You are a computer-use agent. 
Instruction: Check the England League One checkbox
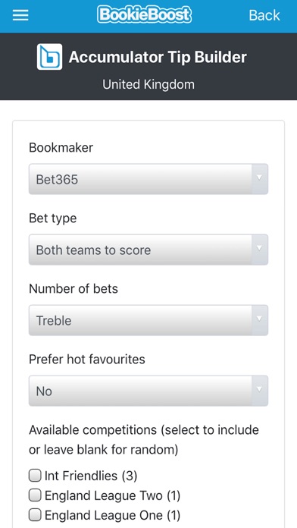pyautogui.click(x=35, y=515)
